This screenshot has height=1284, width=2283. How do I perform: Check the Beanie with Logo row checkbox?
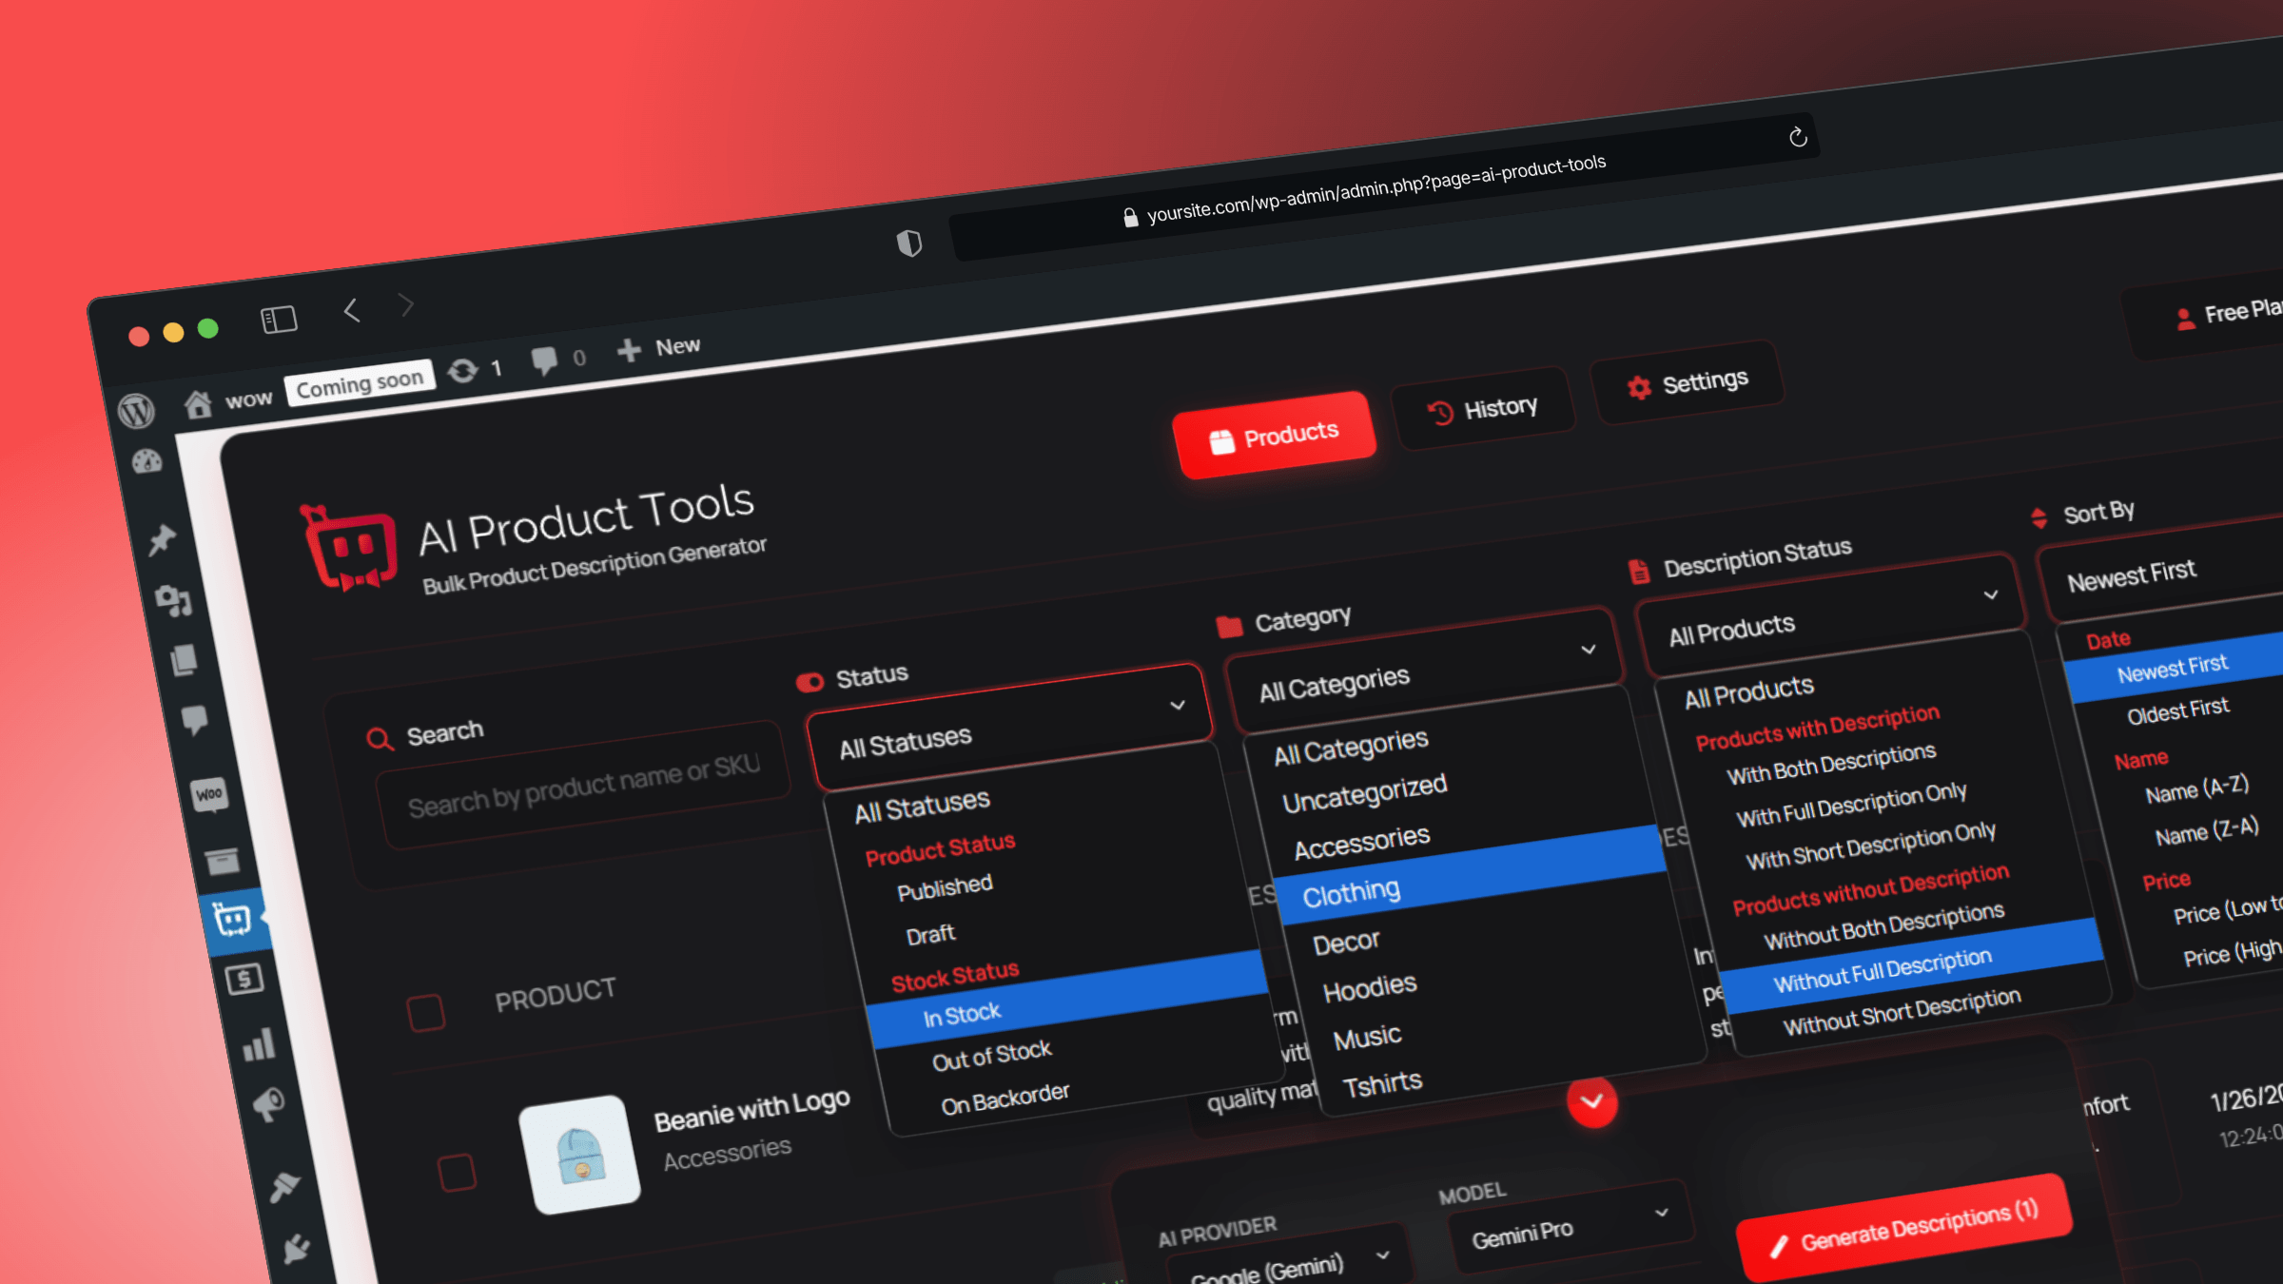(458, 1172)
